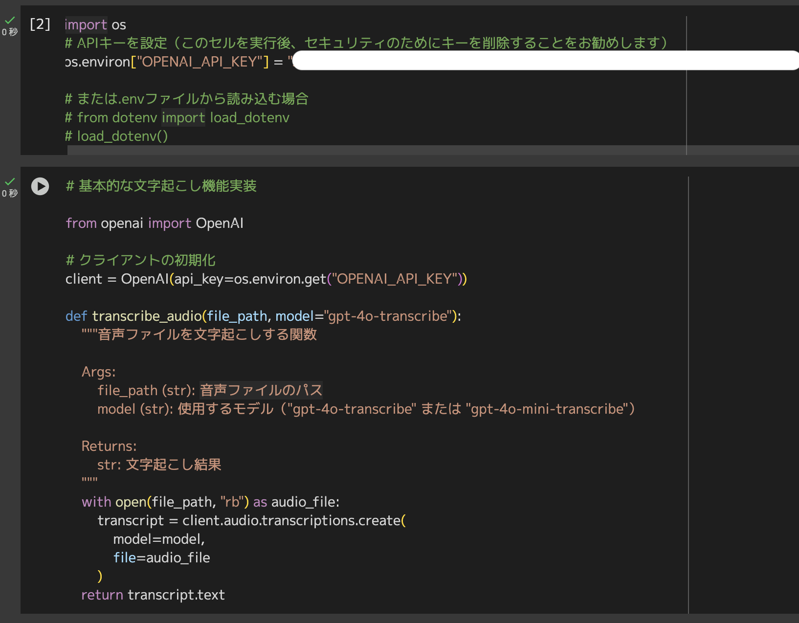Select the transcribe_audio function name

coord(147,316)
